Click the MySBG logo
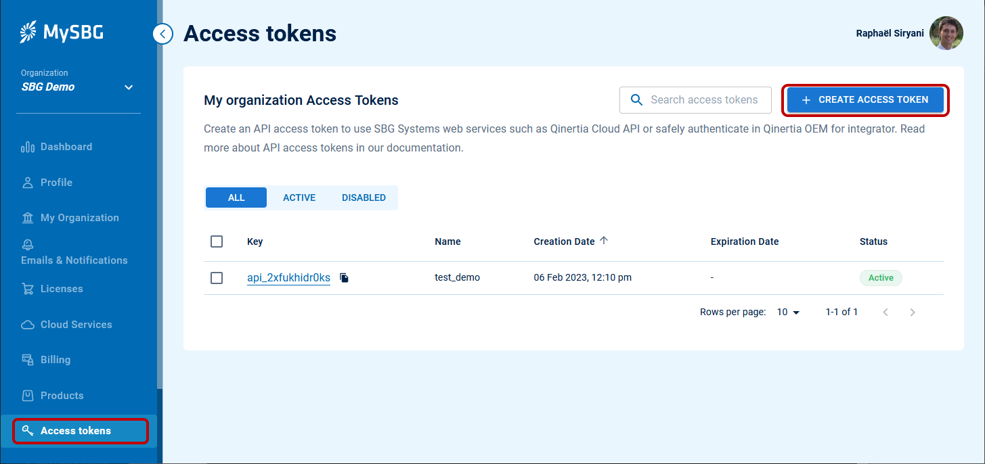Screen dimensions: 985x464 point(62,32)
